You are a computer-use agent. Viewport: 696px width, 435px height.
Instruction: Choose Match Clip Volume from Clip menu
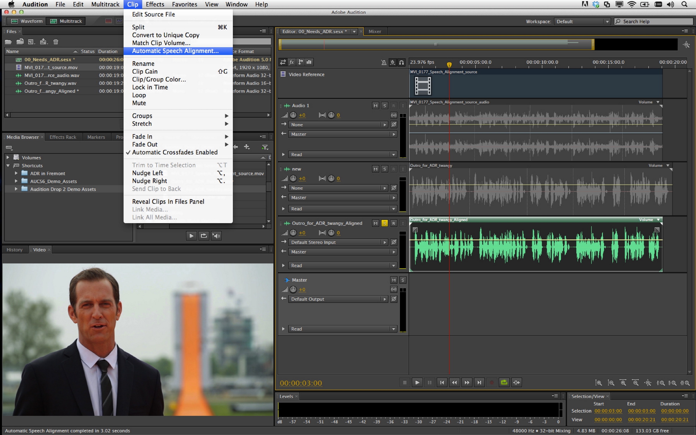pos(161,43)
